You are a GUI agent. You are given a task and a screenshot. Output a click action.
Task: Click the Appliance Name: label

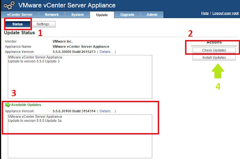tap(18, 46)
